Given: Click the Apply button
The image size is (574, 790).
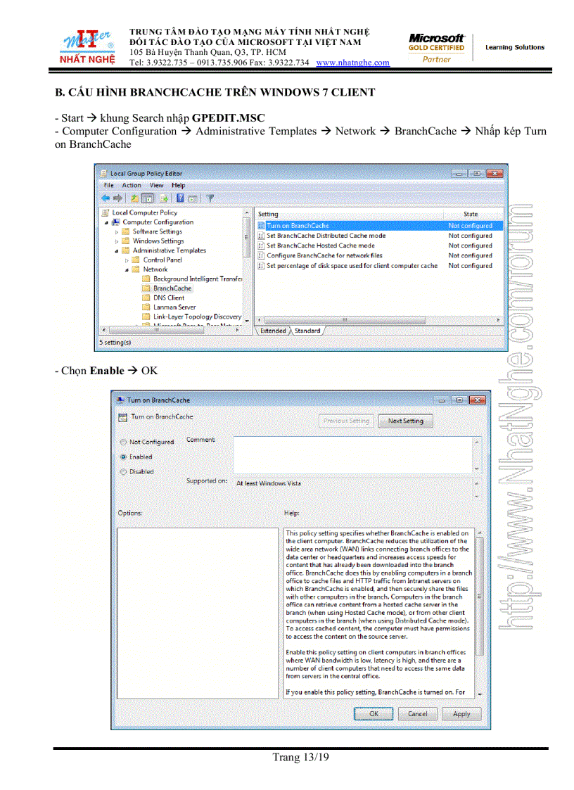Looking at the screenshot, I should (x=461, y=713).
